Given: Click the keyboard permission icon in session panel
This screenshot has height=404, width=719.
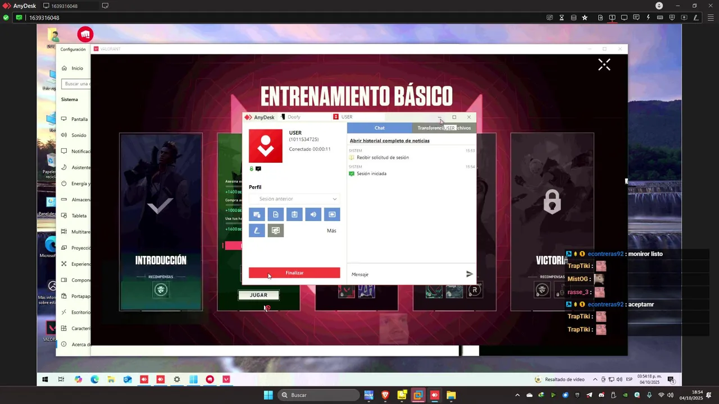Looking at the screenshot, I should click(x=257, y=214).
